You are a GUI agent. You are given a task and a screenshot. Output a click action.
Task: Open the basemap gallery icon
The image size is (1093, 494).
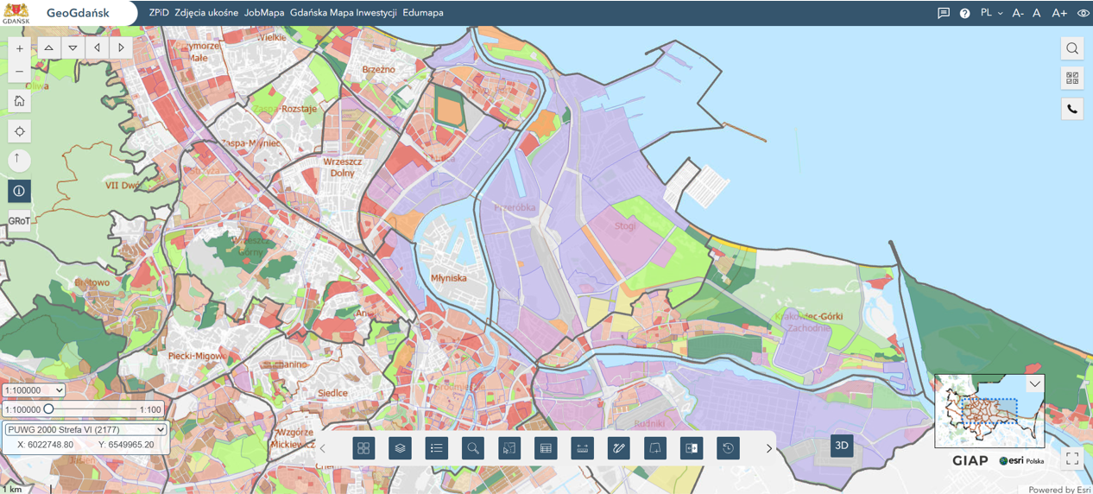pyautogui.click(x=363, y=448)
